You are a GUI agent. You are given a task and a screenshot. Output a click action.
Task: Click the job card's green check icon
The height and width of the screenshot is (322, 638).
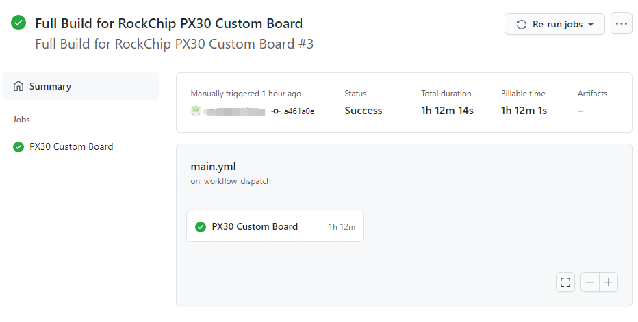pos(201,227)
